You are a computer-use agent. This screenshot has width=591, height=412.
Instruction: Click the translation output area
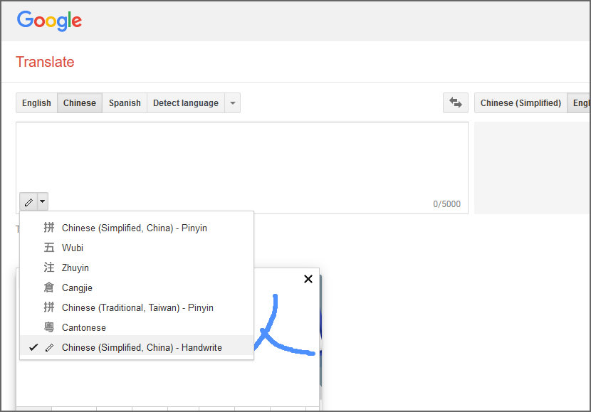532,168
